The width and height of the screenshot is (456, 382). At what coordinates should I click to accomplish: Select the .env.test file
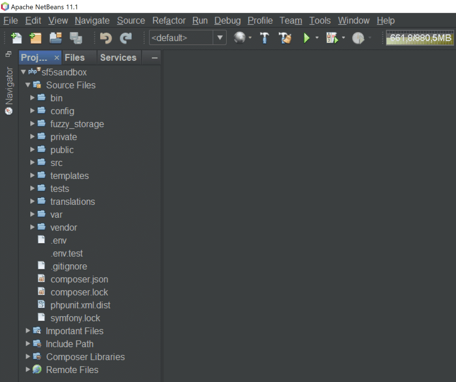(67, 254)
